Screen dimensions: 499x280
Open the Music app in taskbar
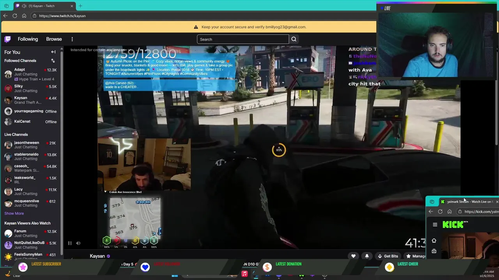point(244,274)
